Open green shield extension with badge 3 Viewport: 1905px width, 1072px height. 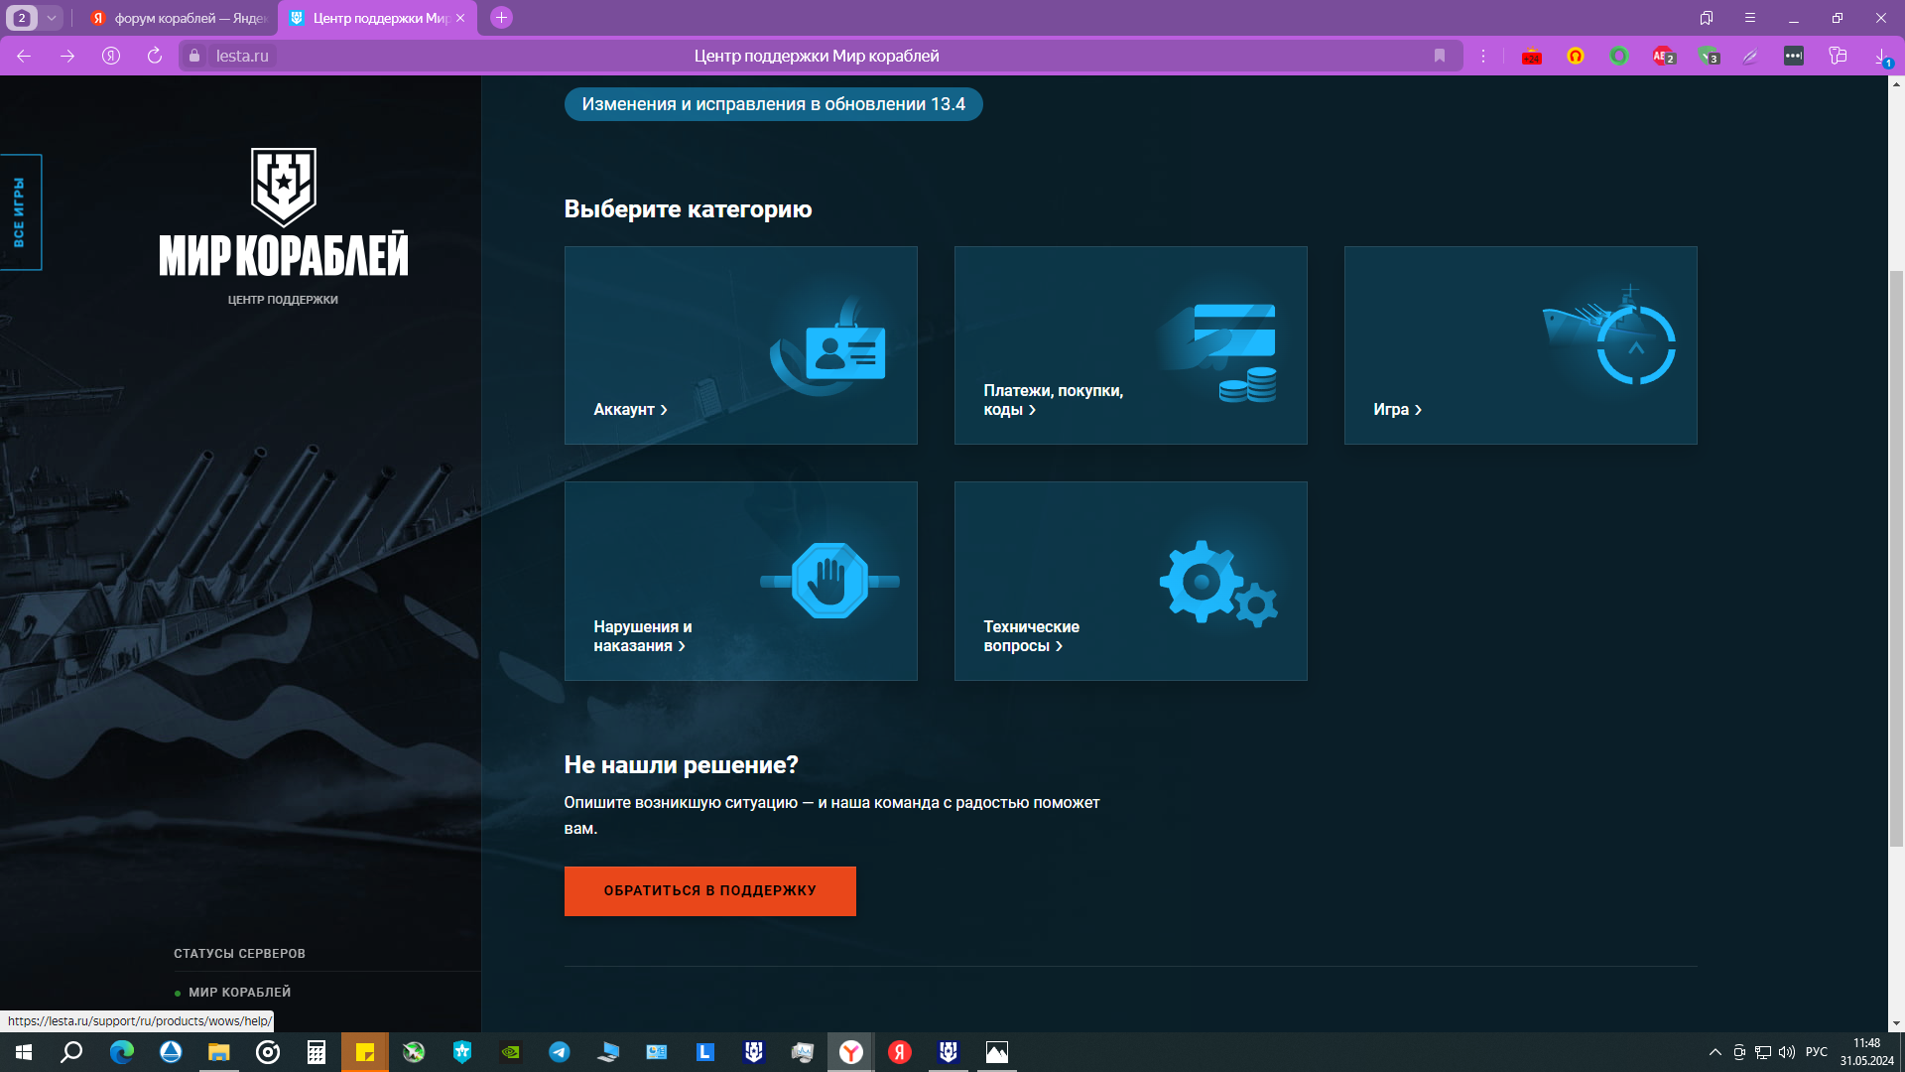point(1708,57)
